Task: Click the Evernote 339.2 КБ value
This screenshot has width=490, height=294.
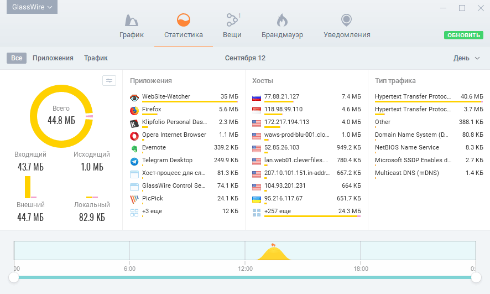Action: click(226, 147)
